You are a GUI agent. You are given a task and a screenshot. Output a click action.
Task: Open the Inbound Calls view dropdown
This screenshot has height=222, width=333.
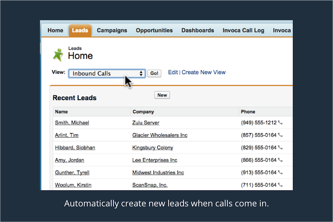tap(107, 74)
